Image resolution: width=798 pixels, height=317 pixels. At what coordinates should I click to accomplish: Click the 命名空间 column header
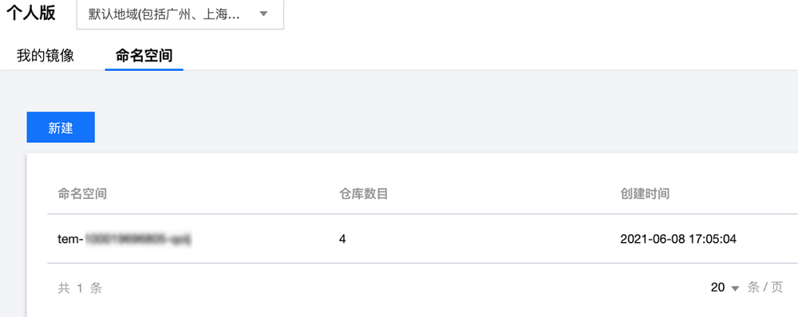82,194
